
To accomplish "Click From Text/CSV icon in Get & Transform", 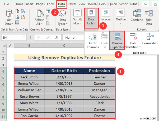I will point(17,11).
